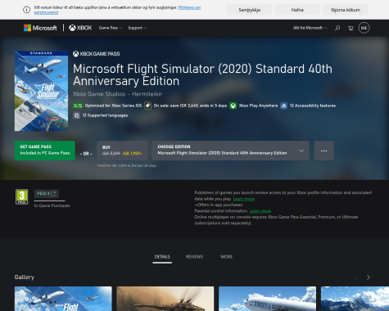Screen dimensions: 389x311
Task: Switch to the More tab
Action: click(x=227, y=257)
